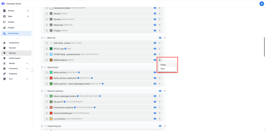Click the help icon next to (PTLZ) Lasy

pyautogui.click(x=65, y=49)
